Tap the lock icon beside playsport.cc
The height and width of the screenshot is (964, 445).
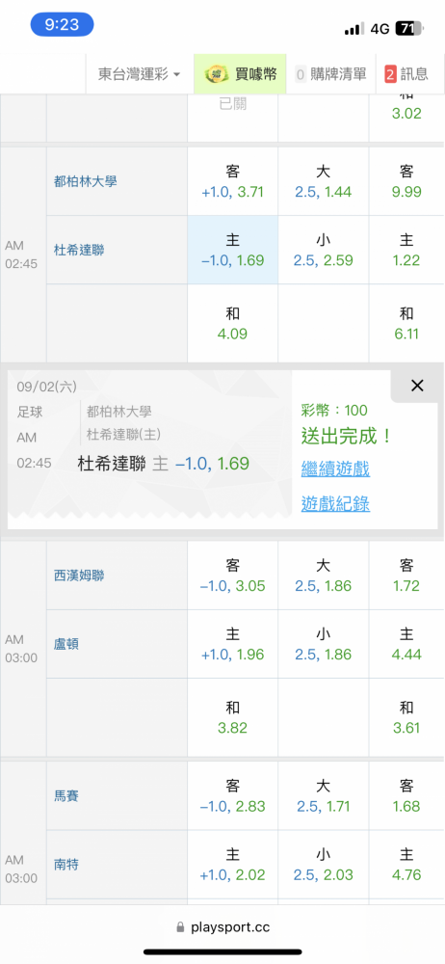pyautogui.click(x=180, y=926)
